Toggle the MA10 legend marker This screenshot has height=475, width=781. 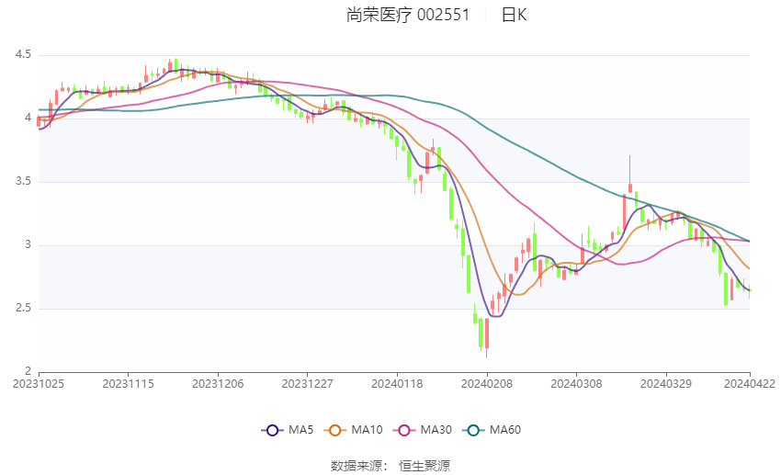click(x=334, y=430)
